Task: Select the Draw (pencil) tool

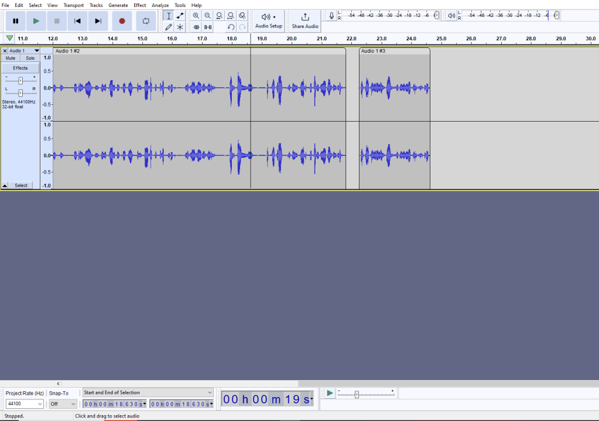Action: (169, 27)
